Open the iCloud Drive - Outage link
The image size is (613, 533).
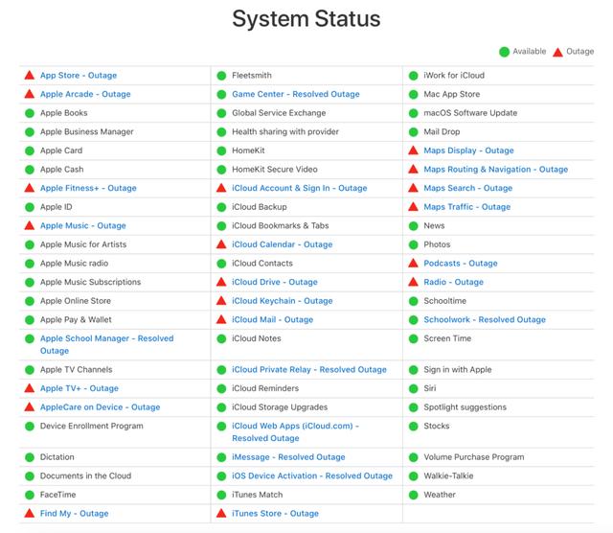pyautogui.click(x=274, y=283)
